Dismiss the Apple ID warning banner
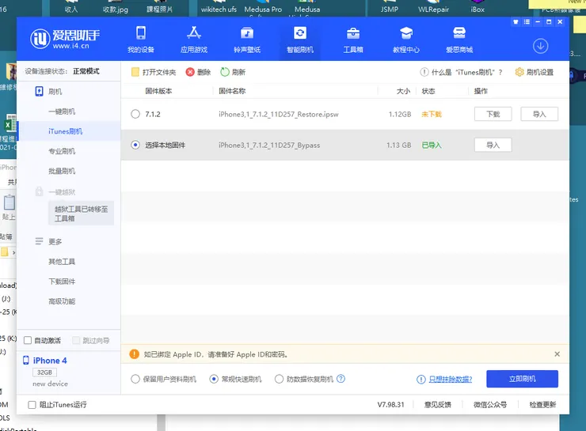586x431 pixels. (557, 353)
